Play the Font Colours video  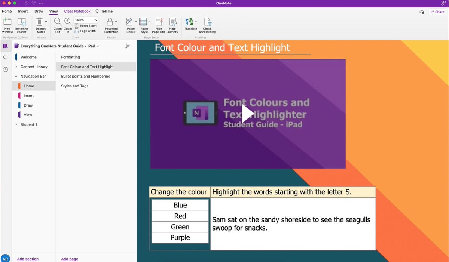coord(248,114)
